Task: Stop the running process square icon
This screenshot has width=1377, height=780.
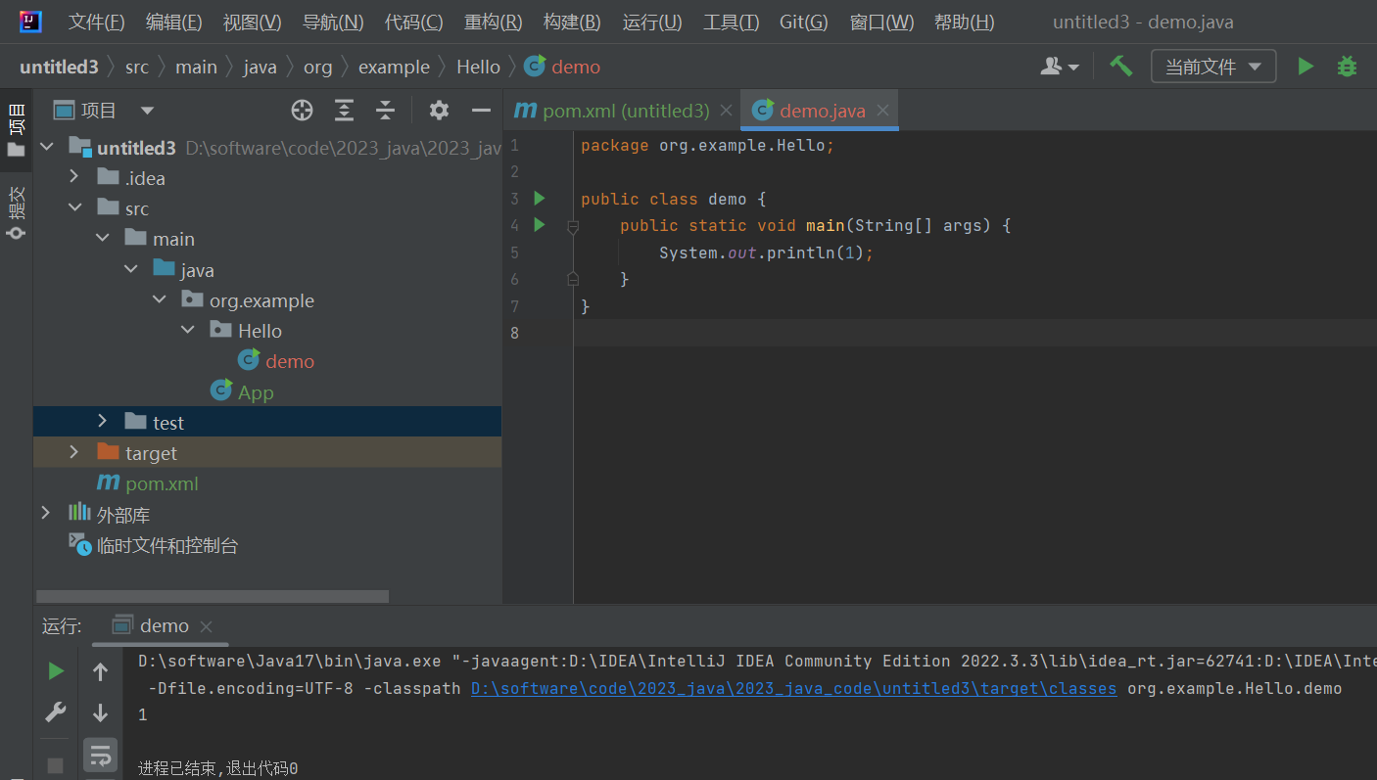Action: [56, 764]
